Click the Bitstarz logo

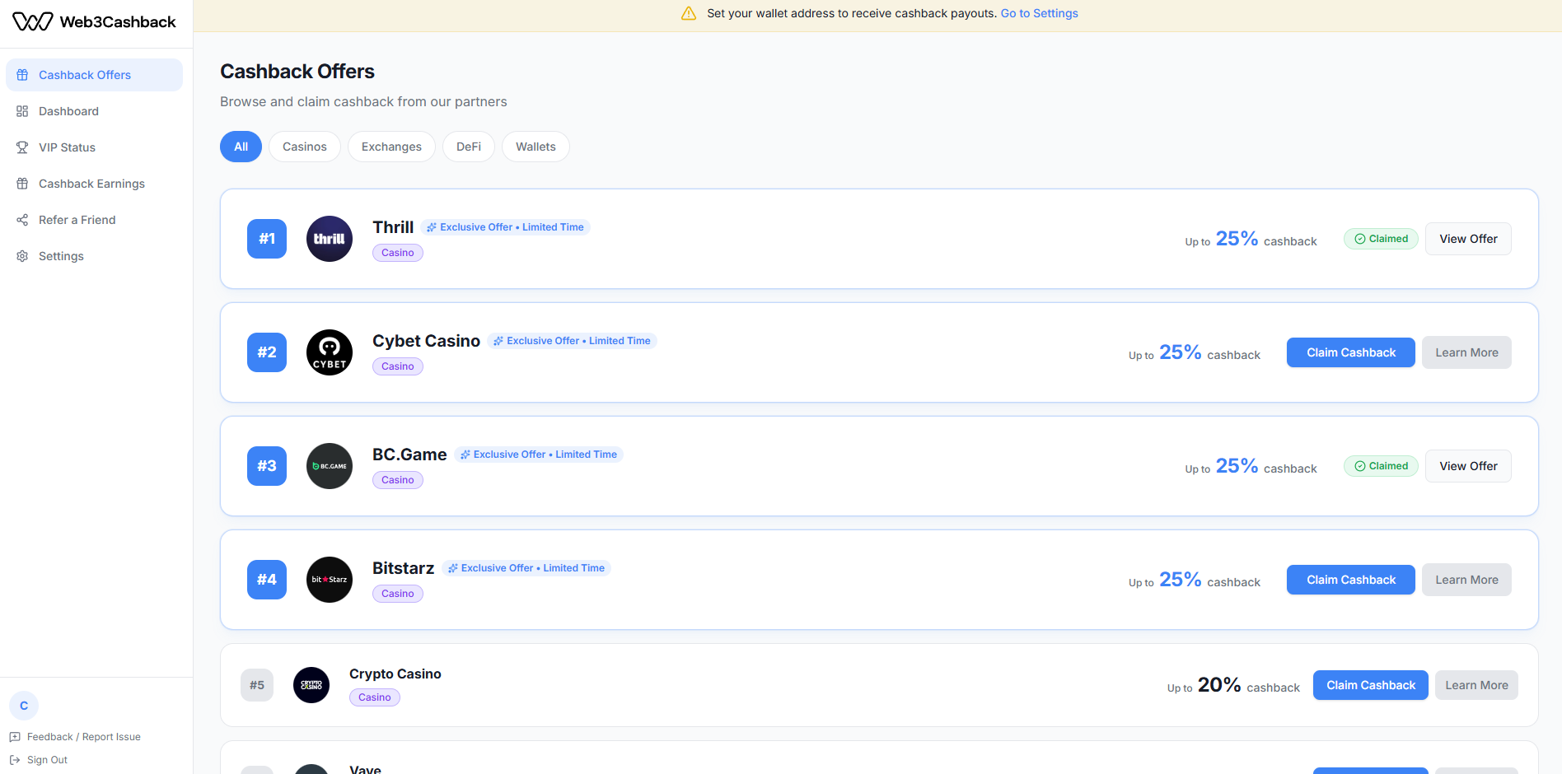(x=330, y=580)
